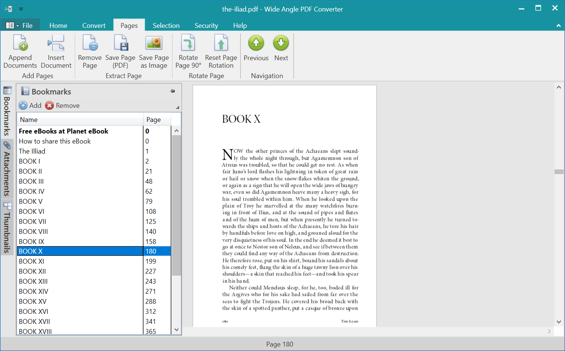This screenshot has width=565, height=351.
Task: Click page number 312 cell
Action: 157,311
